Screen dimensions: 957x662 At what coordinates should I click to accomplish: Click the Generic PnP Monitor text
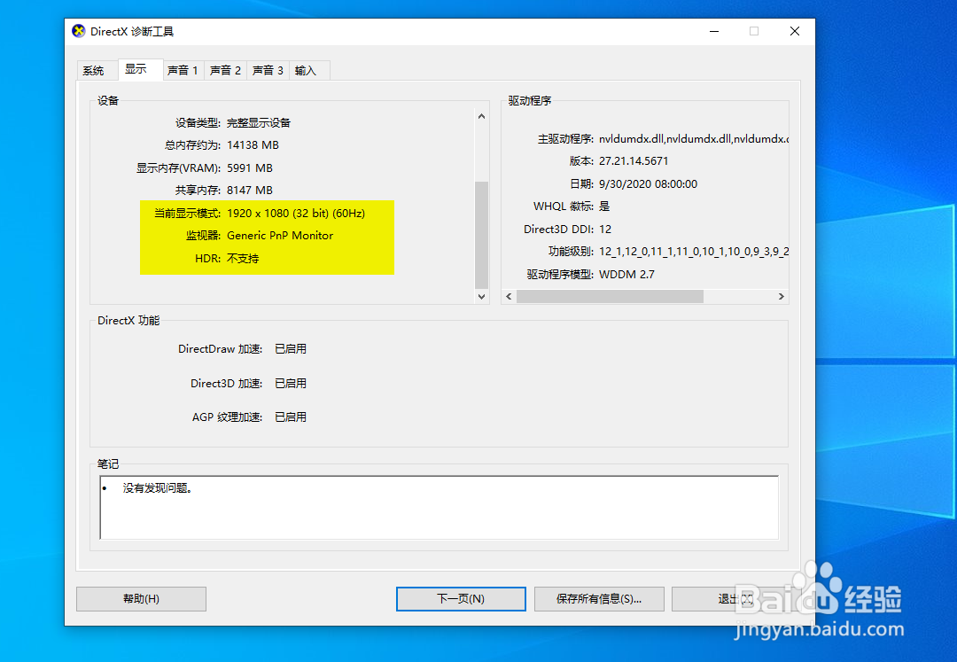click(x=280, y=236)
